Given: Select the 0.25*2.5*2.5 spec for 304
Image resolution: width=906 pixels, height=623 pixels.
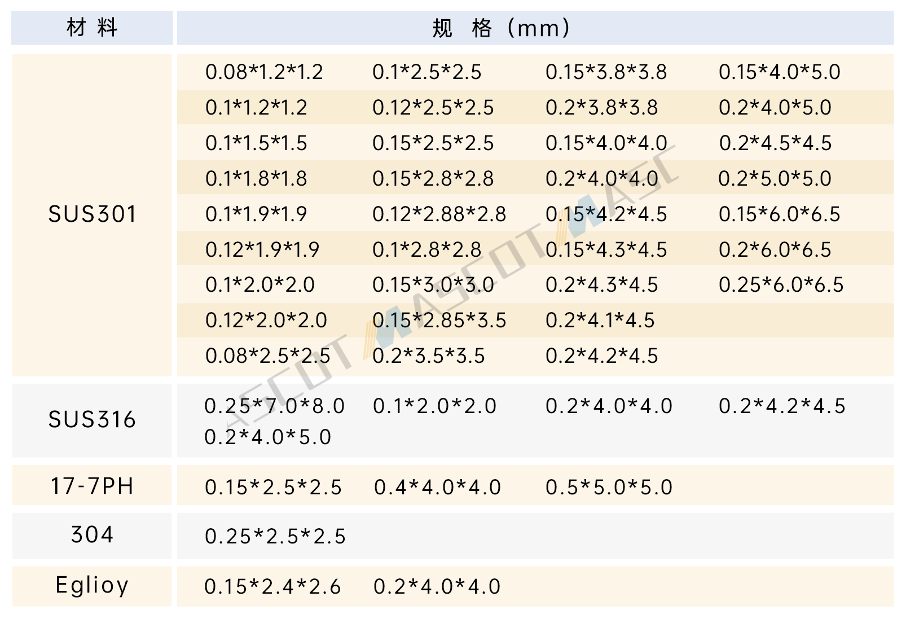Looking at the screenshot, I should coord(275,537).
